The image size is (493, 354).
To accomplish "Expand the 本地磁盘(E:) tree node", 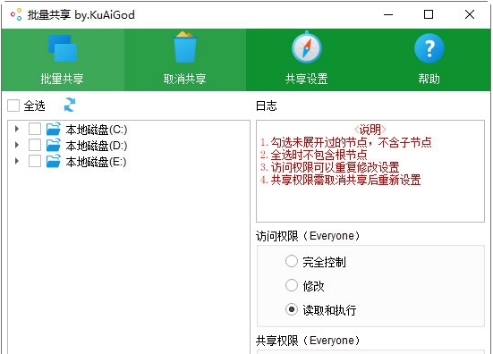I will tap(17, 162).
